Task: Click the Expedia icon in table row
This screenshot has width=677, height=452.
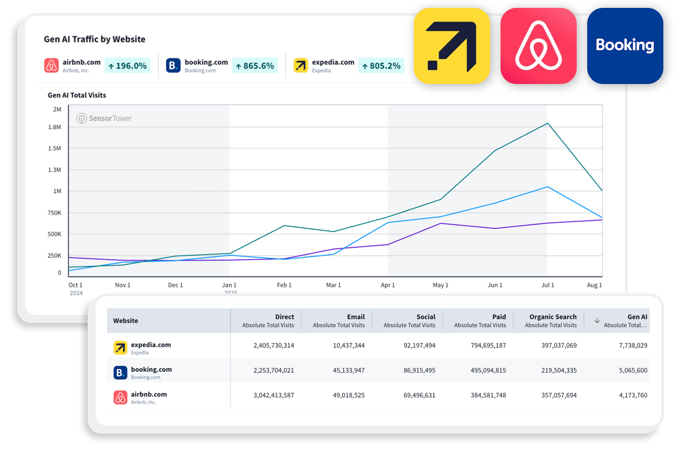Action: [120, 348]
